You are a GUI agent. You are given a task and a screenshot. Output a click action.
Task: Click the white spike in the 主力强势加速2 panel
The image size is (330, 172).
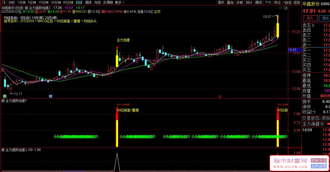117,162
